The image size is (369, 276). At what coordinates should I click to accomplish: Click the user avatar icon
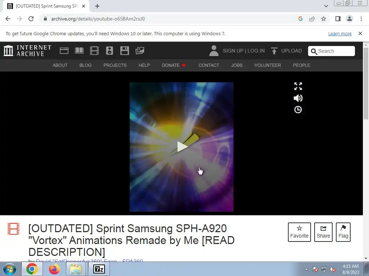214,51
